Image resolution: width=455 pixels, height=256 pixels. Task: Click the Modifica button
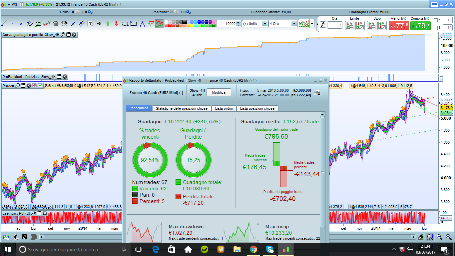coord(219,92)
